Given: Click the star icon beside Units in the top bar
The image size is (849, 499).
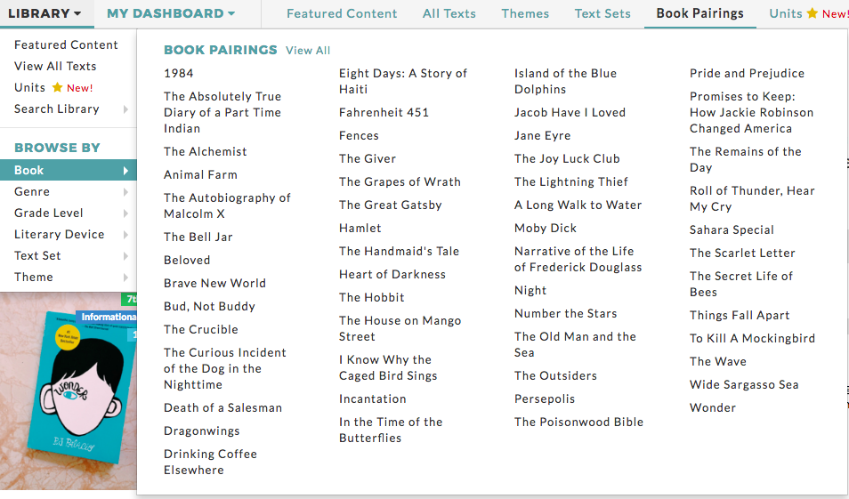Looking at the screenshot, I should [x=813, y=13].
